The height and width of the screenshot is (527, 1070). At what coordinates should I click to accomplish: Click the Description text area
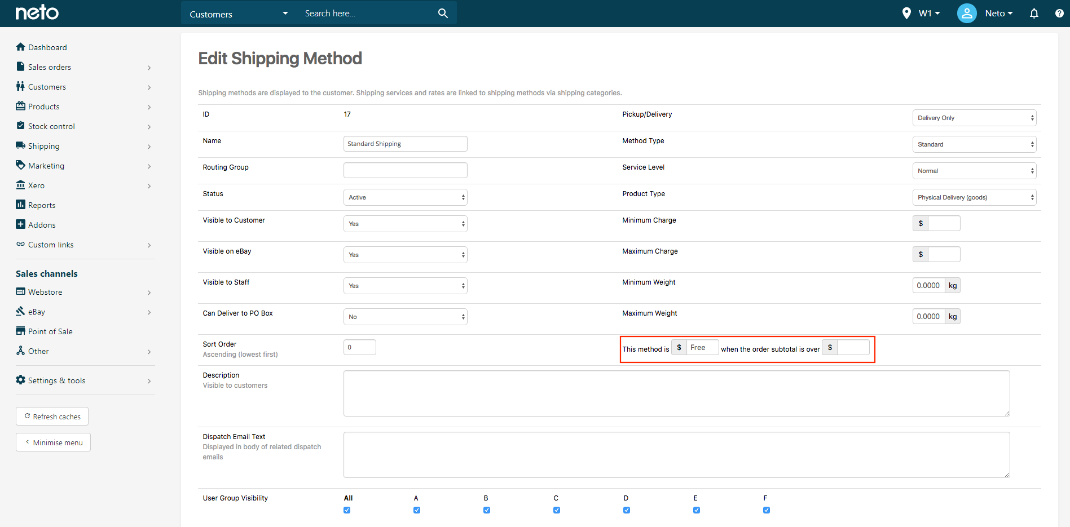point(677,393)
